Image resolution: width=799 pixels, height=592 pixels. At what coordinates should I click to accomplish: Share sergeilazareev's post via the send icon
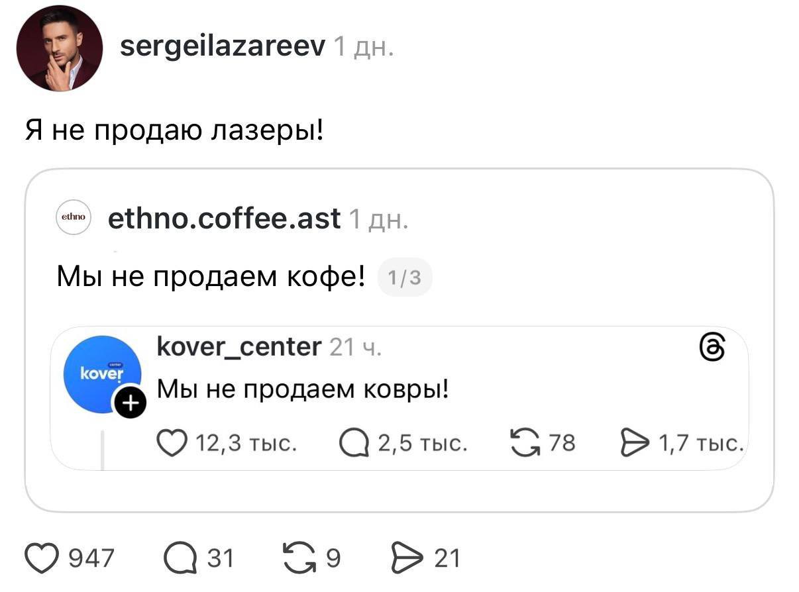point(408,558)
